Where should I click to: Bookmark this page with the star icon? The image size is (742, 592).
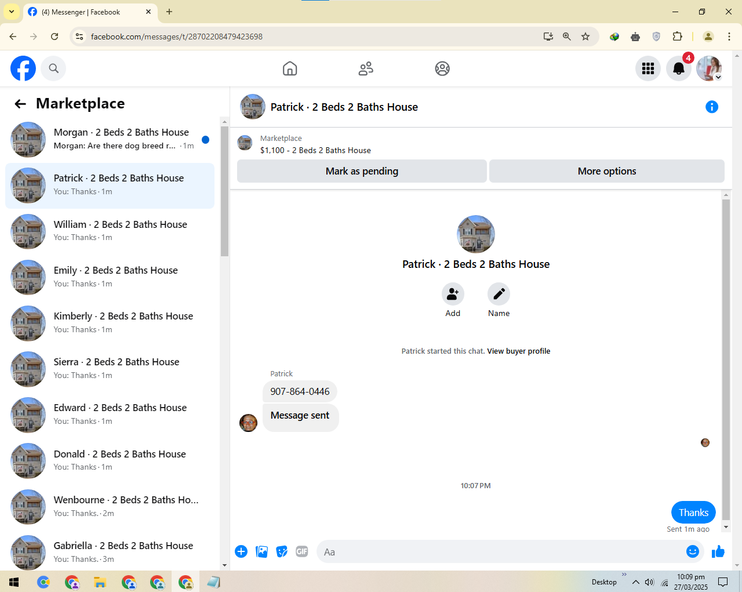click(x=585, y=37)
